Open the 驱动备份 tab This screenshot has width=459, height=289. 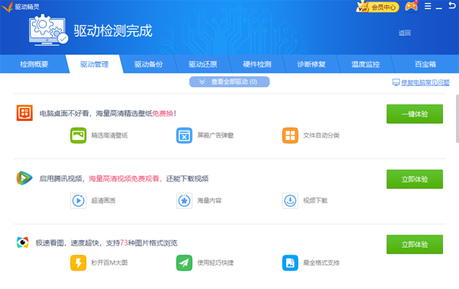click(x=148, y=64)
